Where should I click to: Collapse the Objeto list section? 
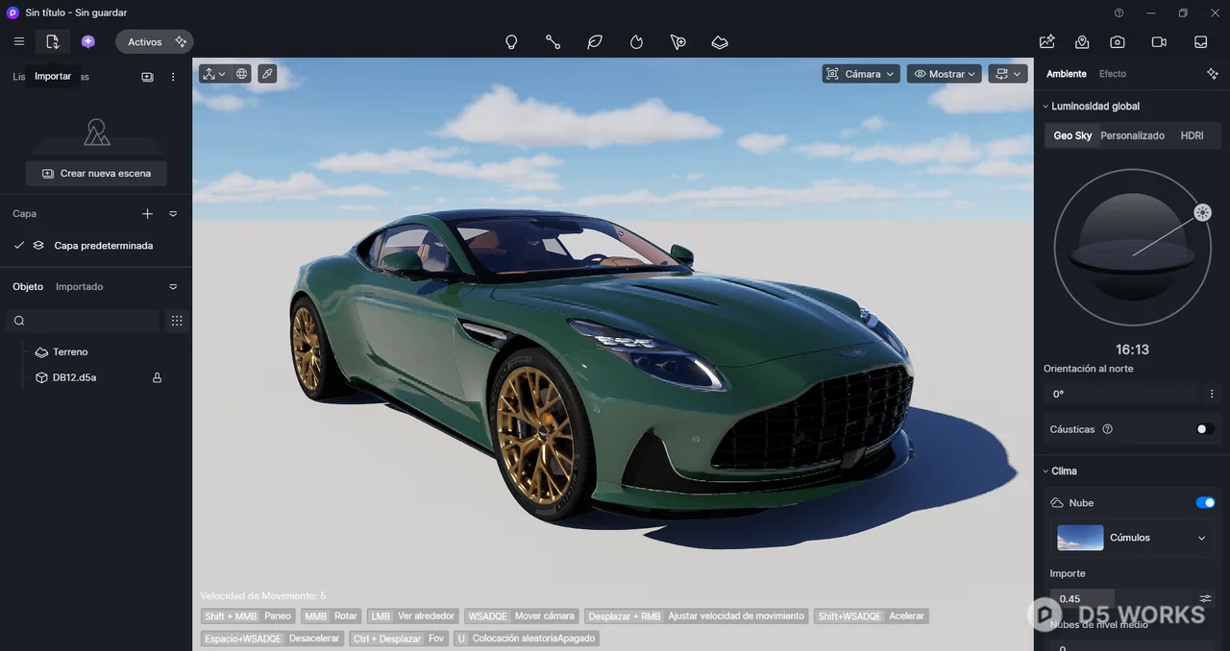[x=173, y=287]
